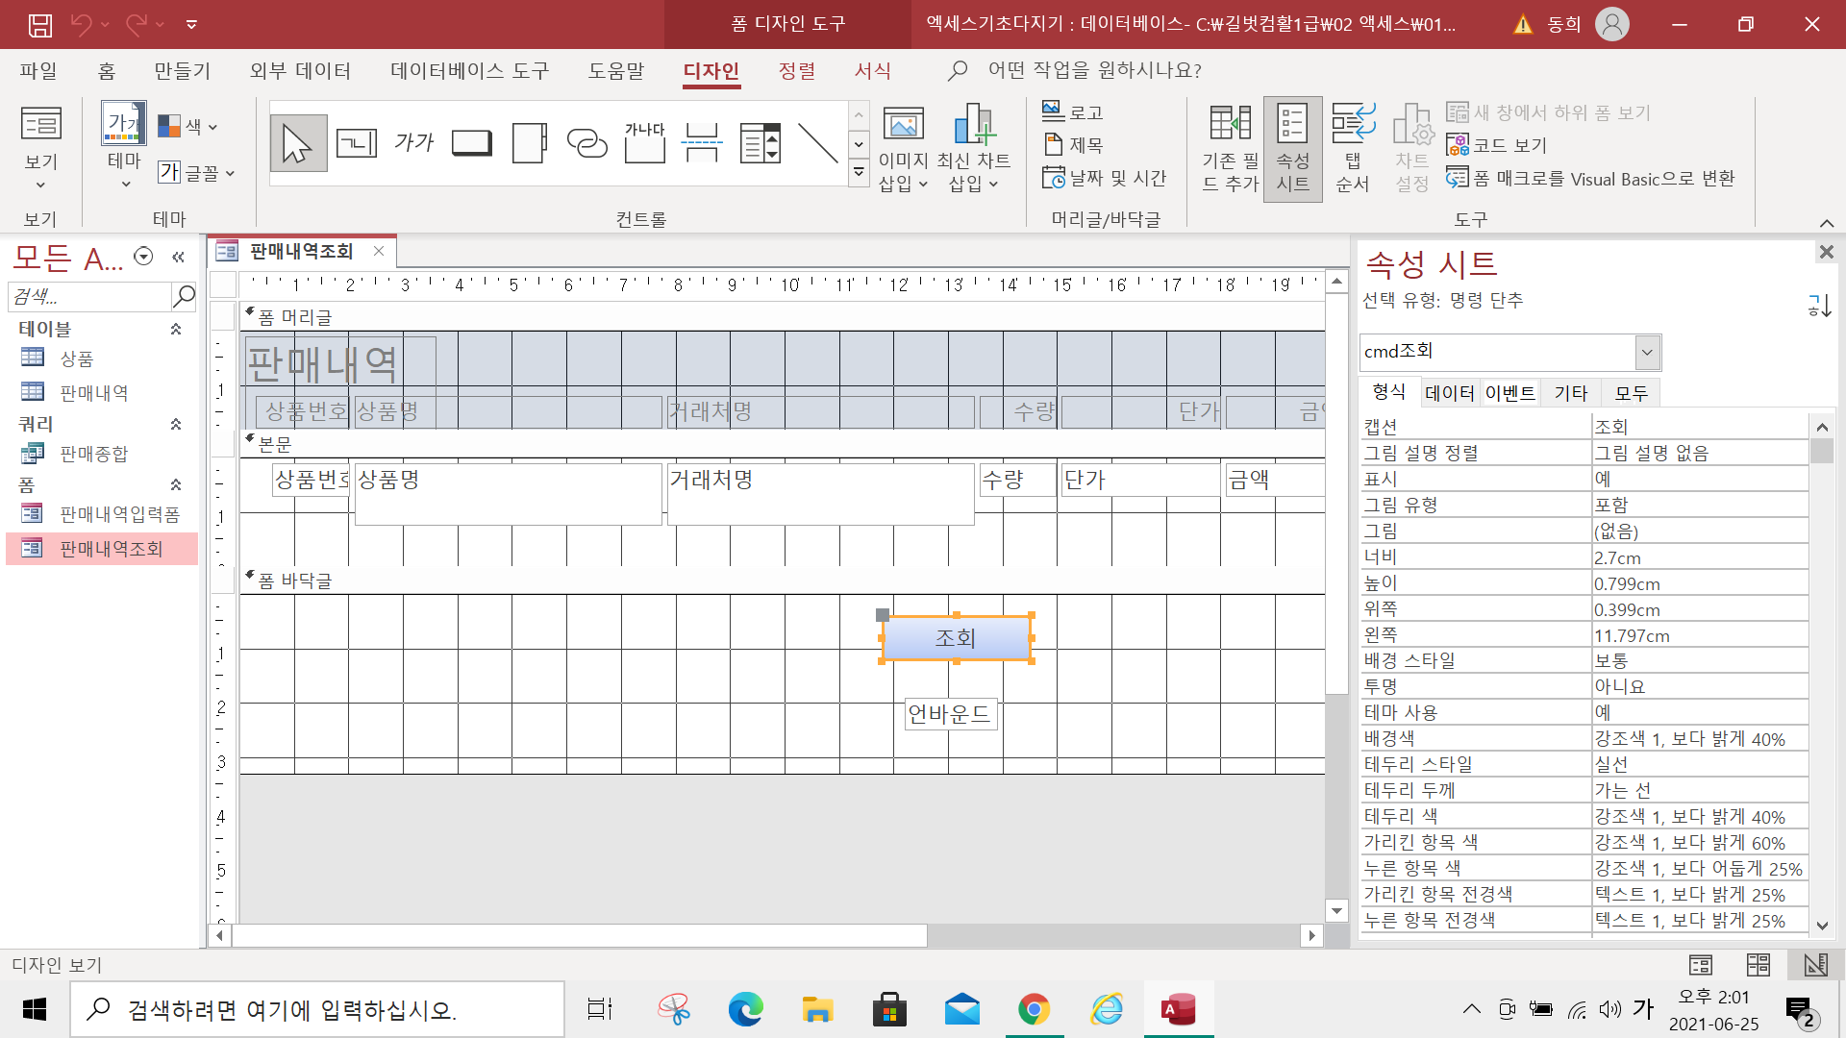The width and height of the screenshot is (1846, 1038).
Task: Select the command button control tool
Action: tap(471, 143)
